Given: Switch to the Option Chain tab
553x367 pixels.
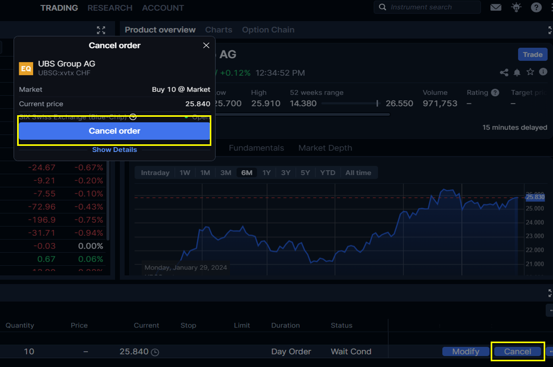Looking at the screenshot, I should click(268, 30).
